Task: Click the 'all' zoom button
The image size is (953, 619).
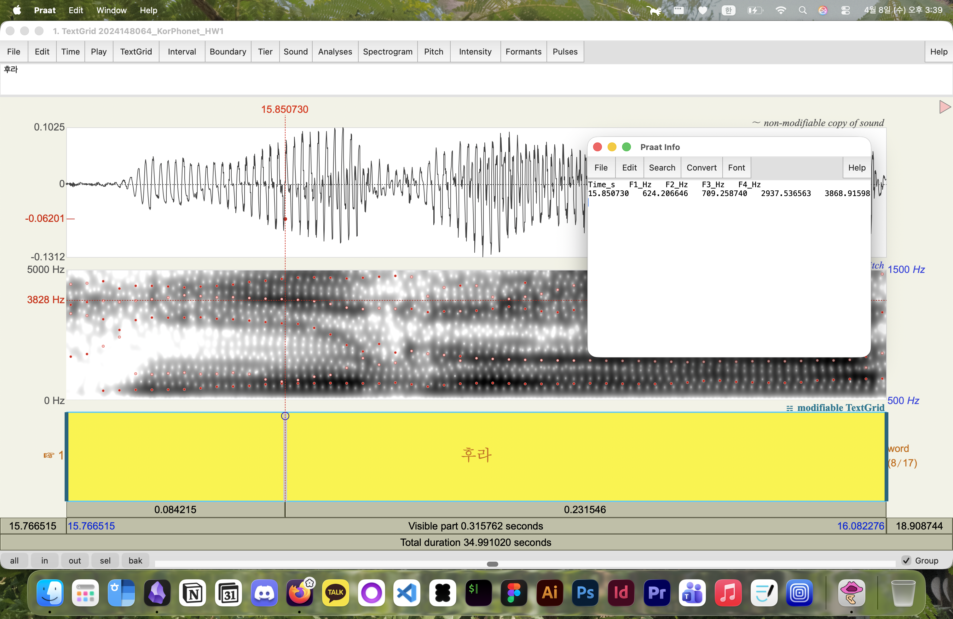Action: 14,561
